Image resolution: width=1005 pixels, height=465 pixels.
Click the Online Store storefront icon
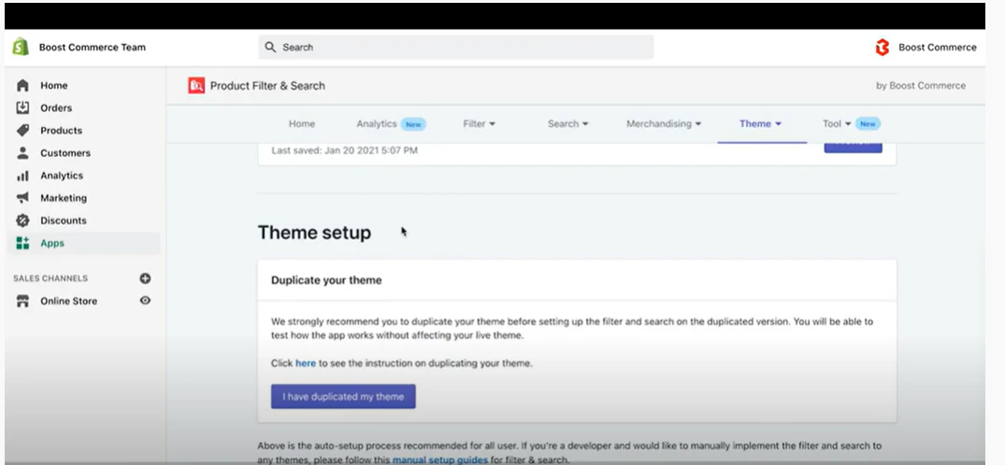22,301
